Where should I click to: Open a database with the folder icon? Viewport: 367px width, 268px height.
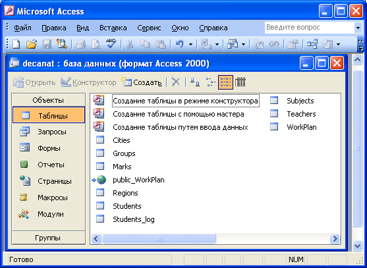pos(32,44)
